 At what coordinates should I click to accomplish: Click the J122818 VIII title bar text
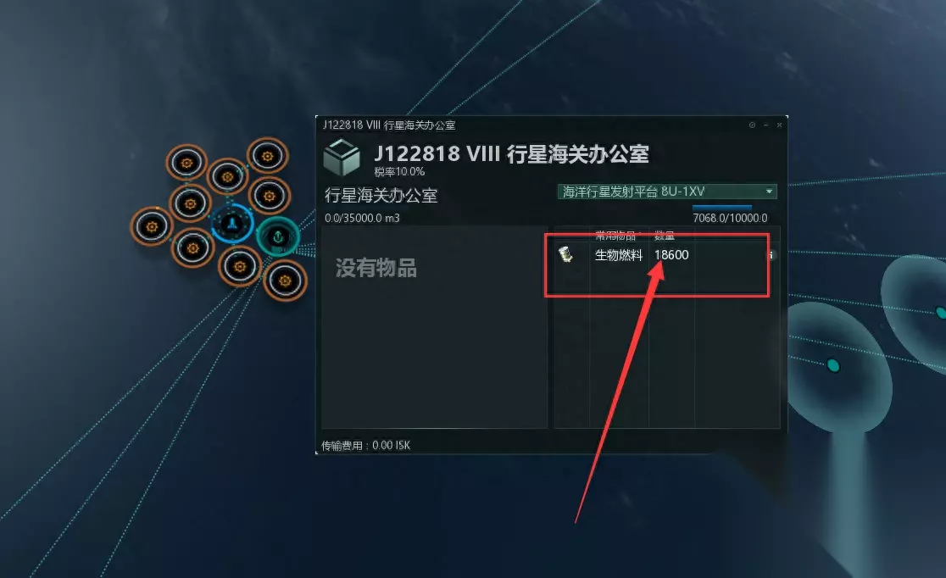click(389, 125)
